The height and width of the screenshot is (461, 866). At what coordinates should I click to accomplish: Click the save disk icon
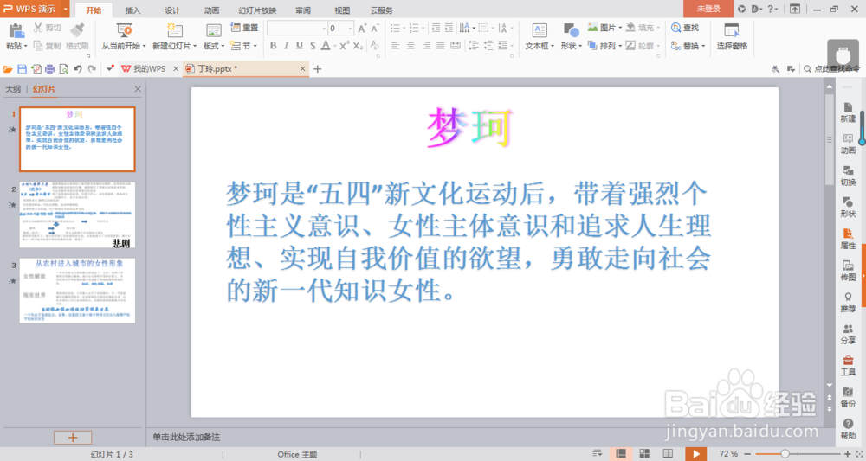[x=23, y=69]
